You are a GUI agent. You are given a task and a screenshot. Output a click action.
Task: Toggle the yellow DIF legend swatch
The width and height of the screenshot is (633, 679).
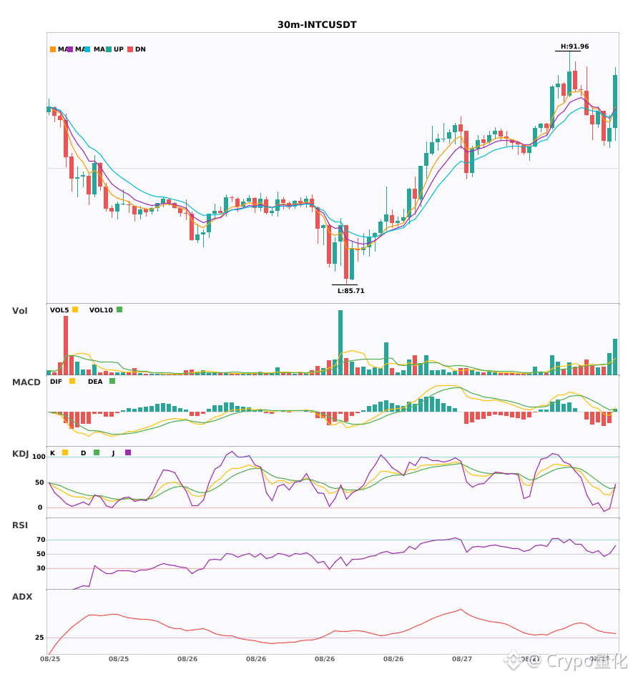[72, 381]
